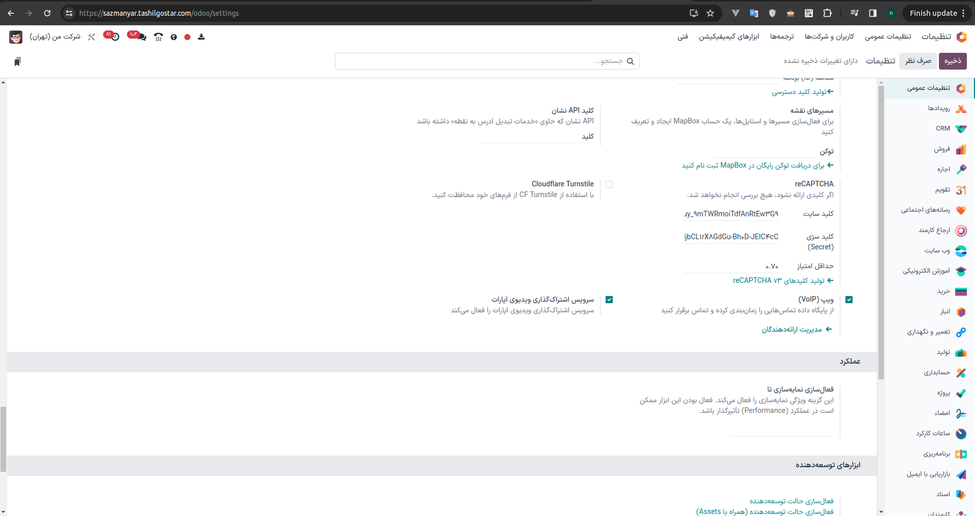
Task: Open Project (پروژه) settings icon
Action: point(961,393)
